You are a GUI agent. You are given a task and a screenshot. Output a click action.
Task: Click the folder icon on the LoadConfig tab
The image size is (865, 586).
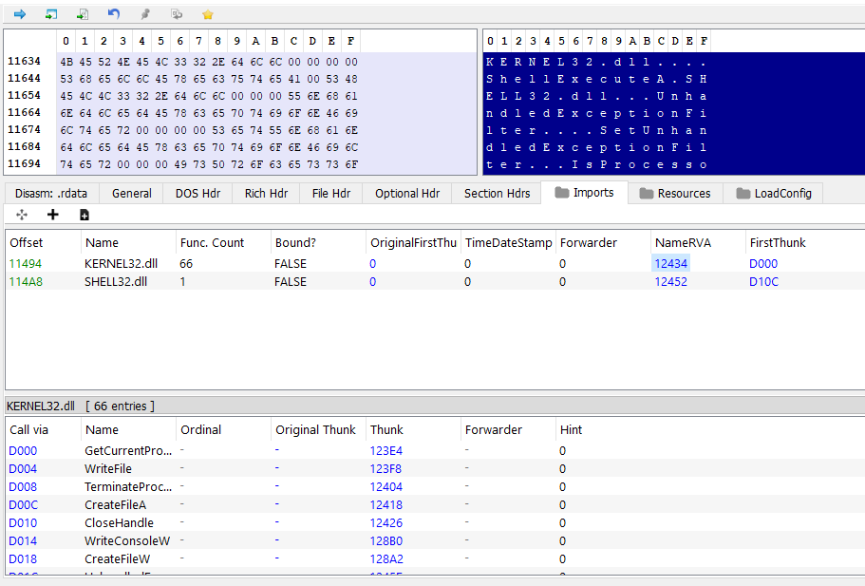[743, 193]
